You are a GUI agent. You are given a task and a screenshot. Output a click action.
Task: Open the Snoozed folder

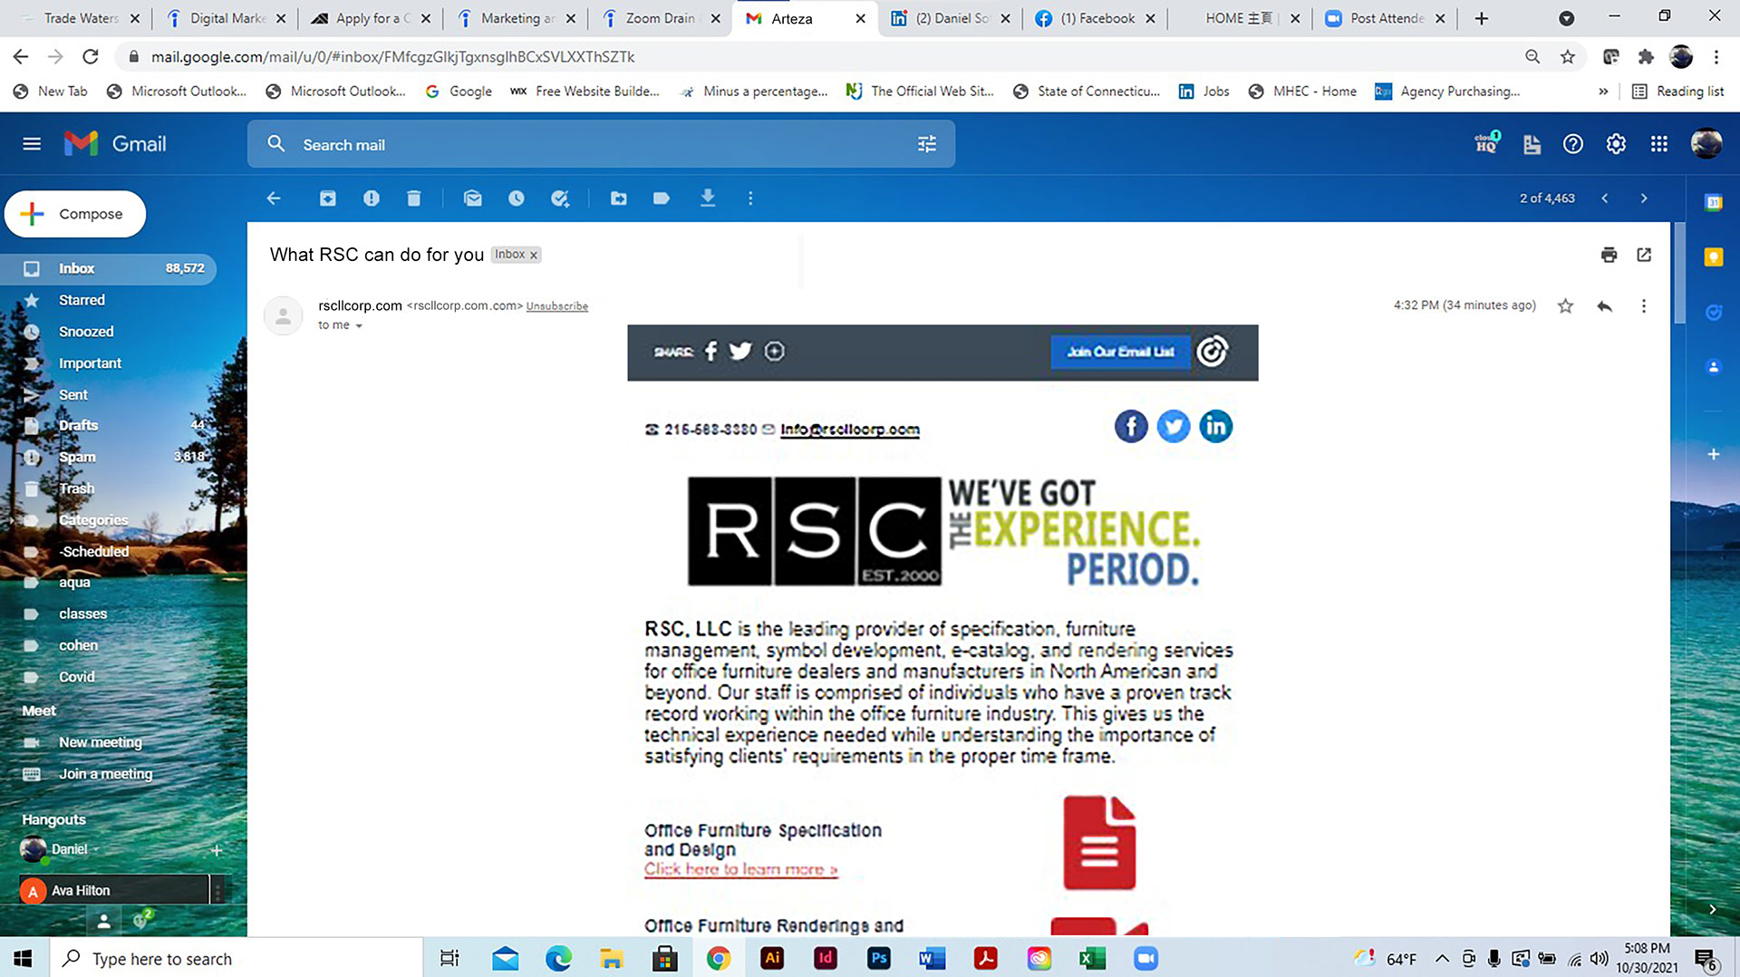(86, 332)
